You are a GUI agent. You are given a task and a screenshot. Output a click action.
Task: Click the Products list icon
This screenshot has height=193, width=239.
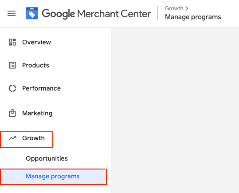(12, 65)
